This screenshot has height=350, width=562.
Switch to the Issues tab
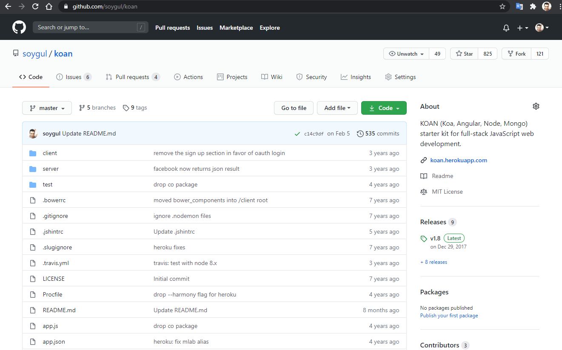[74, 77]
